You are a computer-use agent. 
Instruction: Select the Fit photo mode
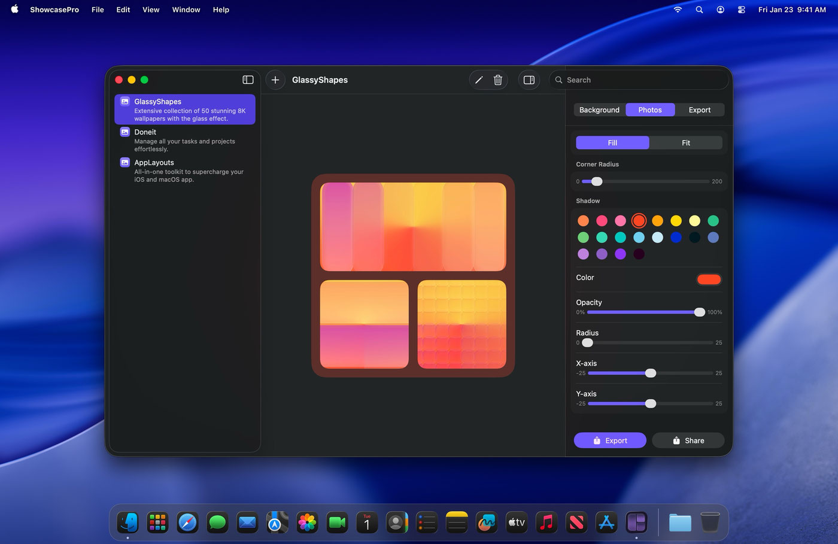tap(686, 142)
